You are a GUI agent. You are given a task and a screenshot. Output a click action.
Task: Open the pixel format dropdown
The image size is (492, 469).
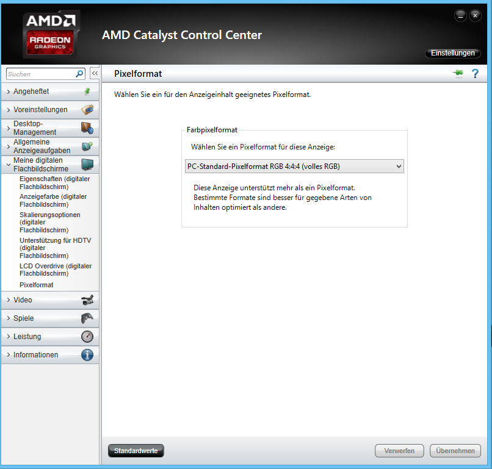tap(294, 166)
